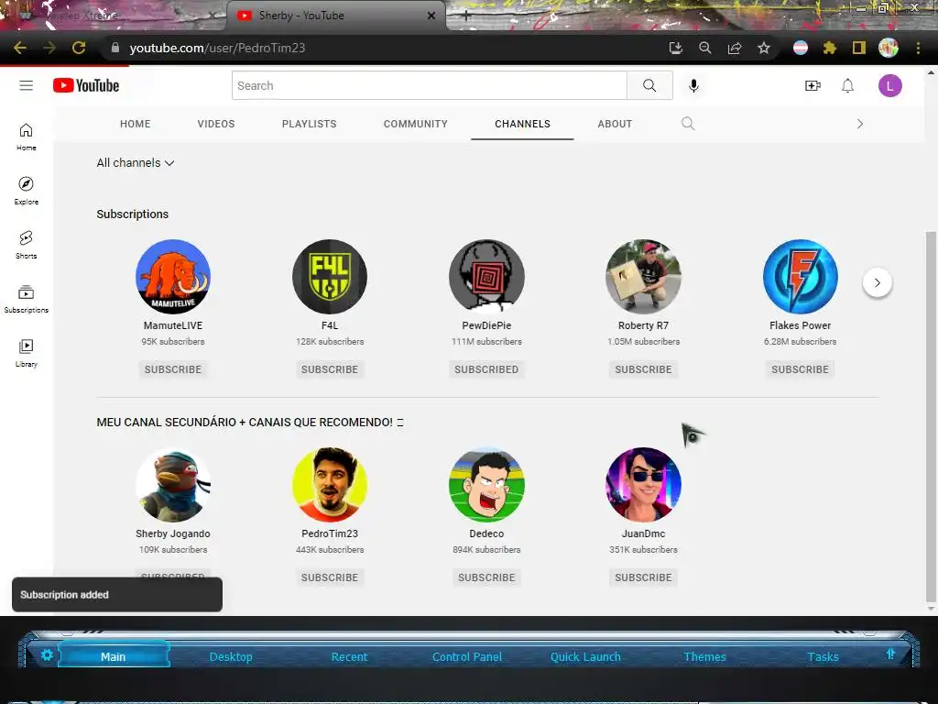Image resolution: width=938 pixels, height=704 pixels.
Task: Switch to the ABOUT tab
Action: 615,124
